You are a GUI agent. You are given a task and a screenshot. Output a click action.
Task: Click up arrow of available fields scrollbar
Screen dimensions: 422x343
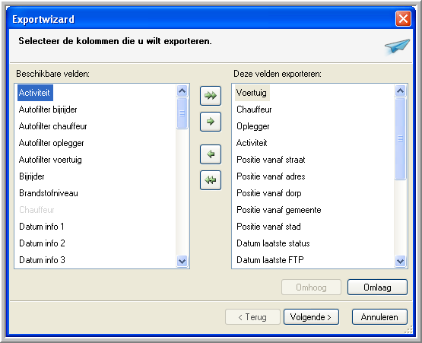[x=182, y=91]
